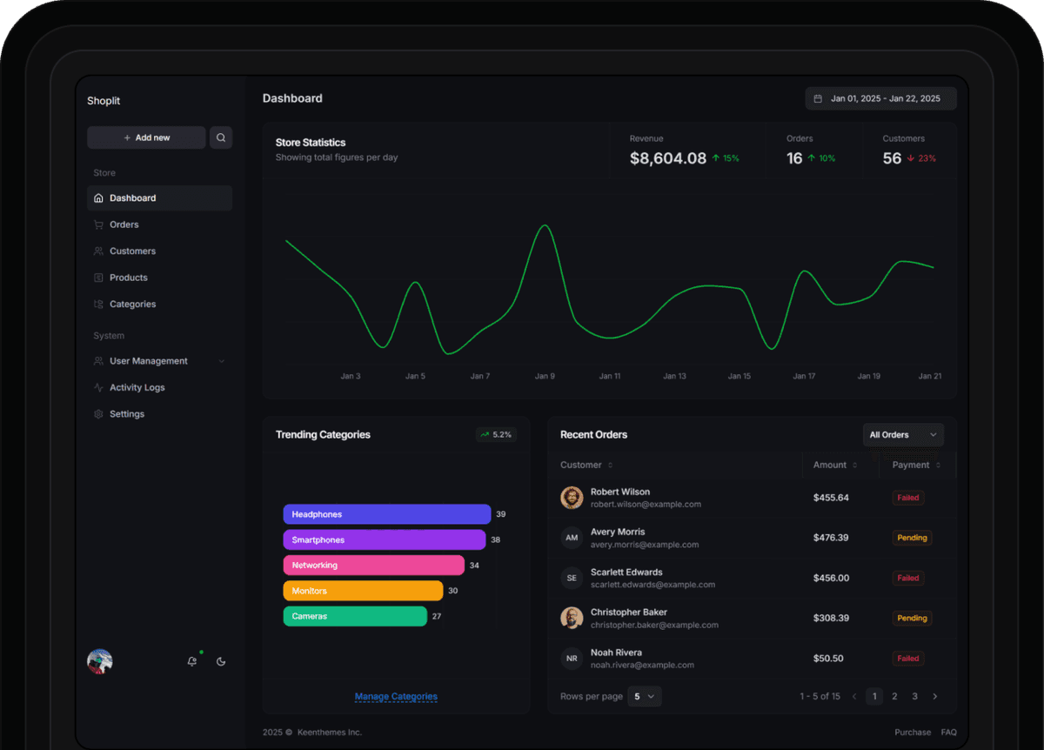
Task: Click the notification bell icon
Action: [x=191, y=661]
